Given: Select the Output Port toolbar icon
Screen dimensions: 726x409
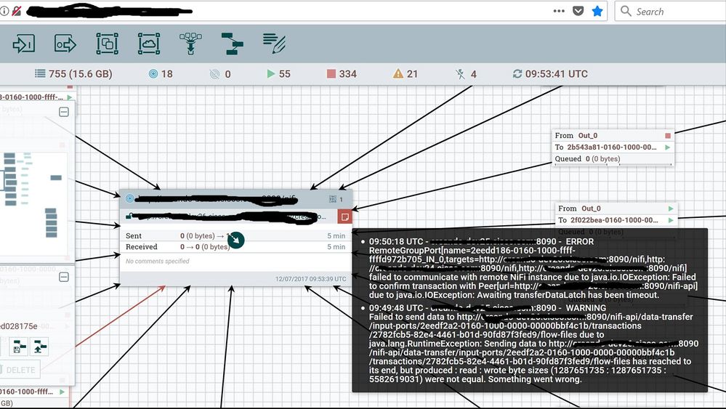Looking at the screenshot, I should (x=65, y=44).
